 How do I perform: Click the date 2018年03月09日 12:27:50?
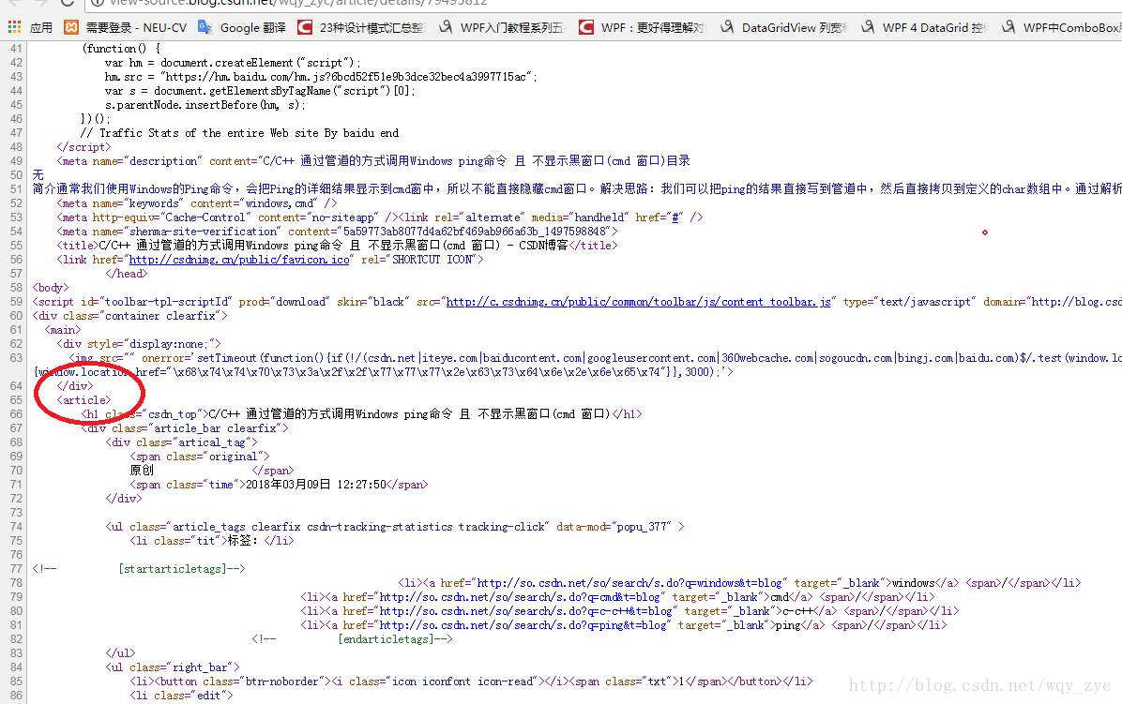click(x=315, y=485)
